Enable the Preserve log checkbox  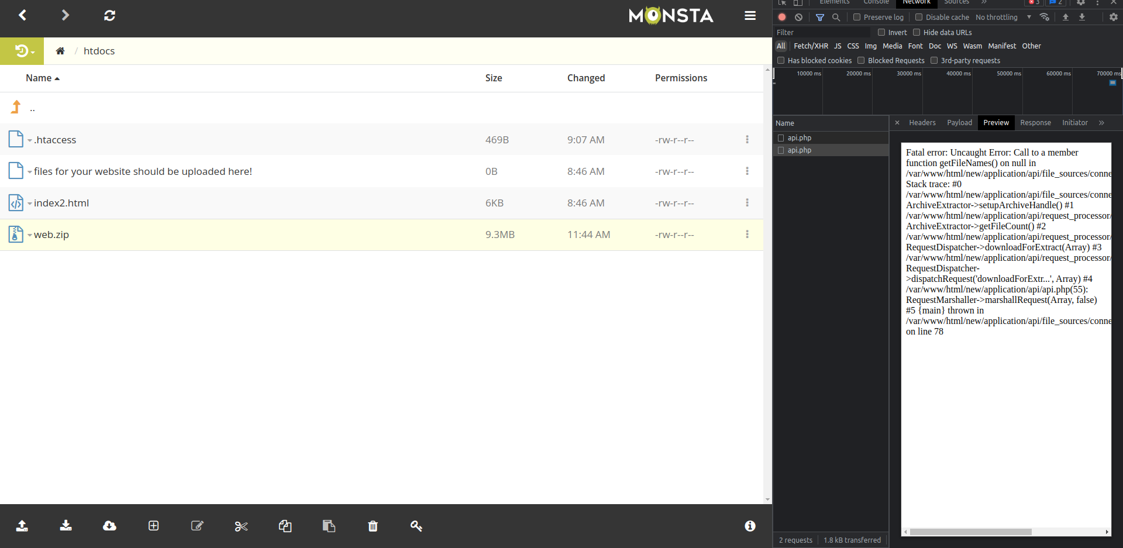click(x=857, y=18)
